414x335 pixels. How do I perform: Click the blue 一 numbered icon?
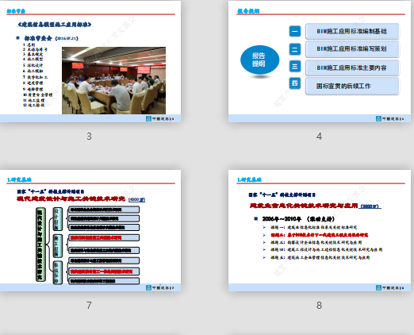click(x=295, y=31)
